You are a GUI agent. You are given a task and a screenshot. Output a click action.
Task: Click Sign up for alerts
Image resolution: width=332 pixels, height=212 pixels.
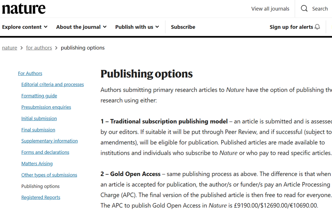(291, 27)
